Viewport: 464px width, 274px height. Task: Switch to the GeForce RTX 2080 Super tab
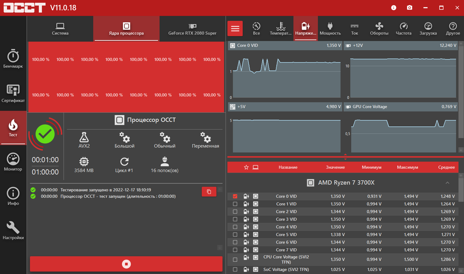pyautogui.click(x=192, y=28)
